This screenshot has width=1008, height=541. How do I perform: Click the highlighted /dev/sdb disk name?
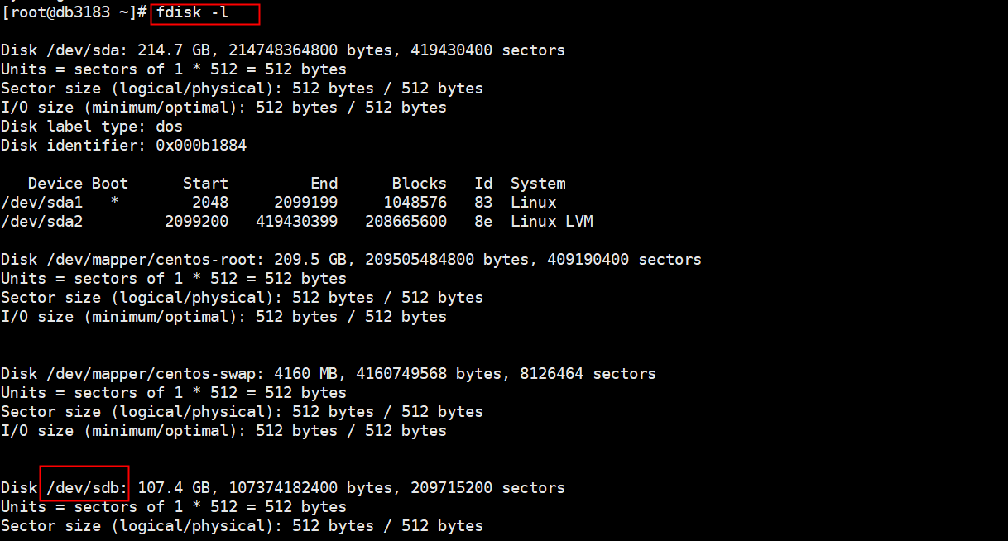(x=84, y=488)
